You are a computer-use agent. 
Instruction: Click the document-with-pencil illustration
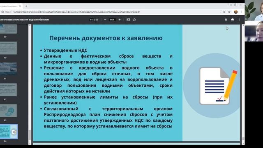click(x=218, y=86)
